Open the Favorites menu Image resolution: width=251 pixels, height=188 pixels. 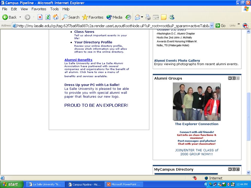click(x=39, y=9)
